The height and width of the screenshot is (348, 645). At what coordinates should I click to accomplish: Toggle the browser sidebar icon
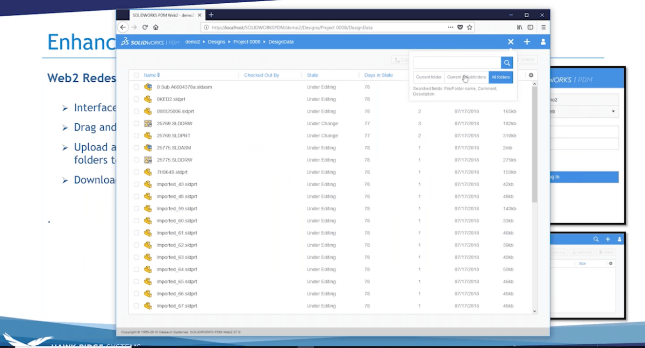(x=531, y=27)
